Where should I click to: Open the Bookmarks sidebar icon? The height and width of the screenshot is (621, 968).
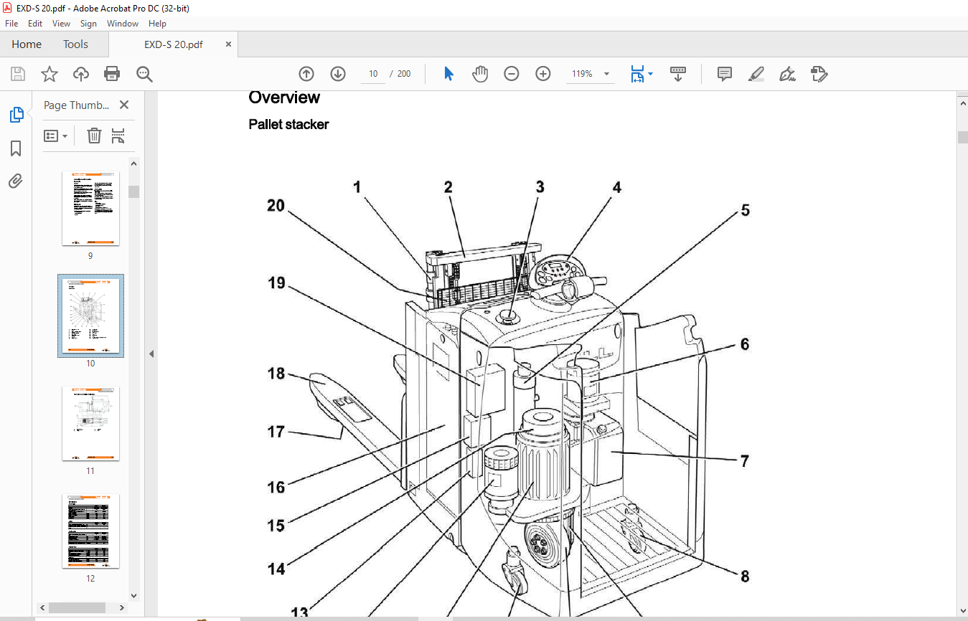(x=16, y=148)
